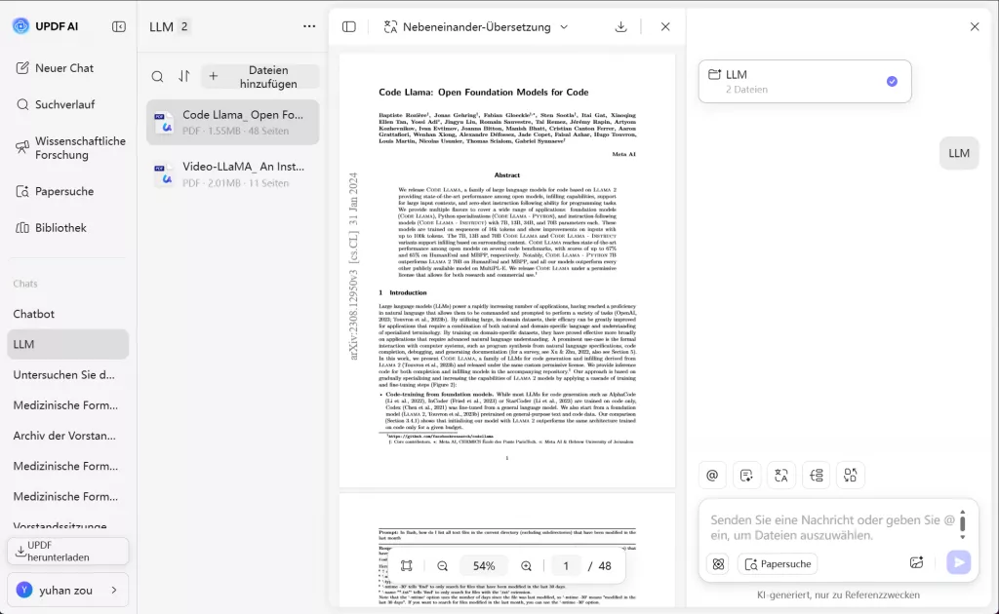This screenshot has height=614, width=999.
Task: Open the AI model selector icon
Action: pos(719,563)
